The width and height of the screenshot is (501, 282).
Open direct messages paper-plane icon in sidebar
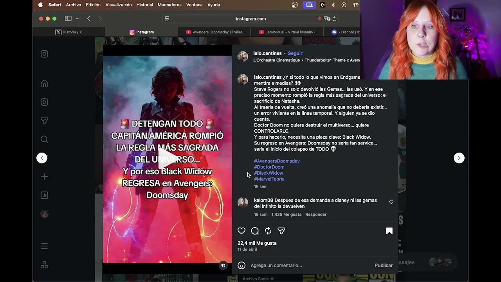(45, 121)
